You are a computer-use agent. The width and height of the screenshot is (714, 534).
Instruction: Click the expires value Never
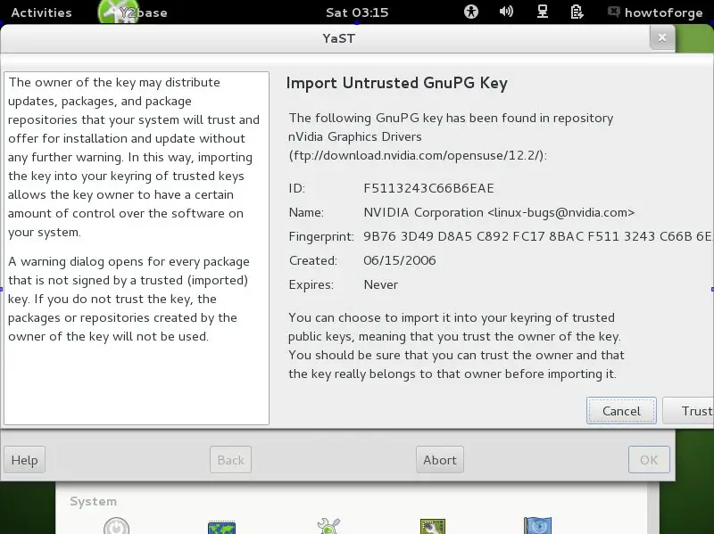pyautogui.click(x=381, y=284)
